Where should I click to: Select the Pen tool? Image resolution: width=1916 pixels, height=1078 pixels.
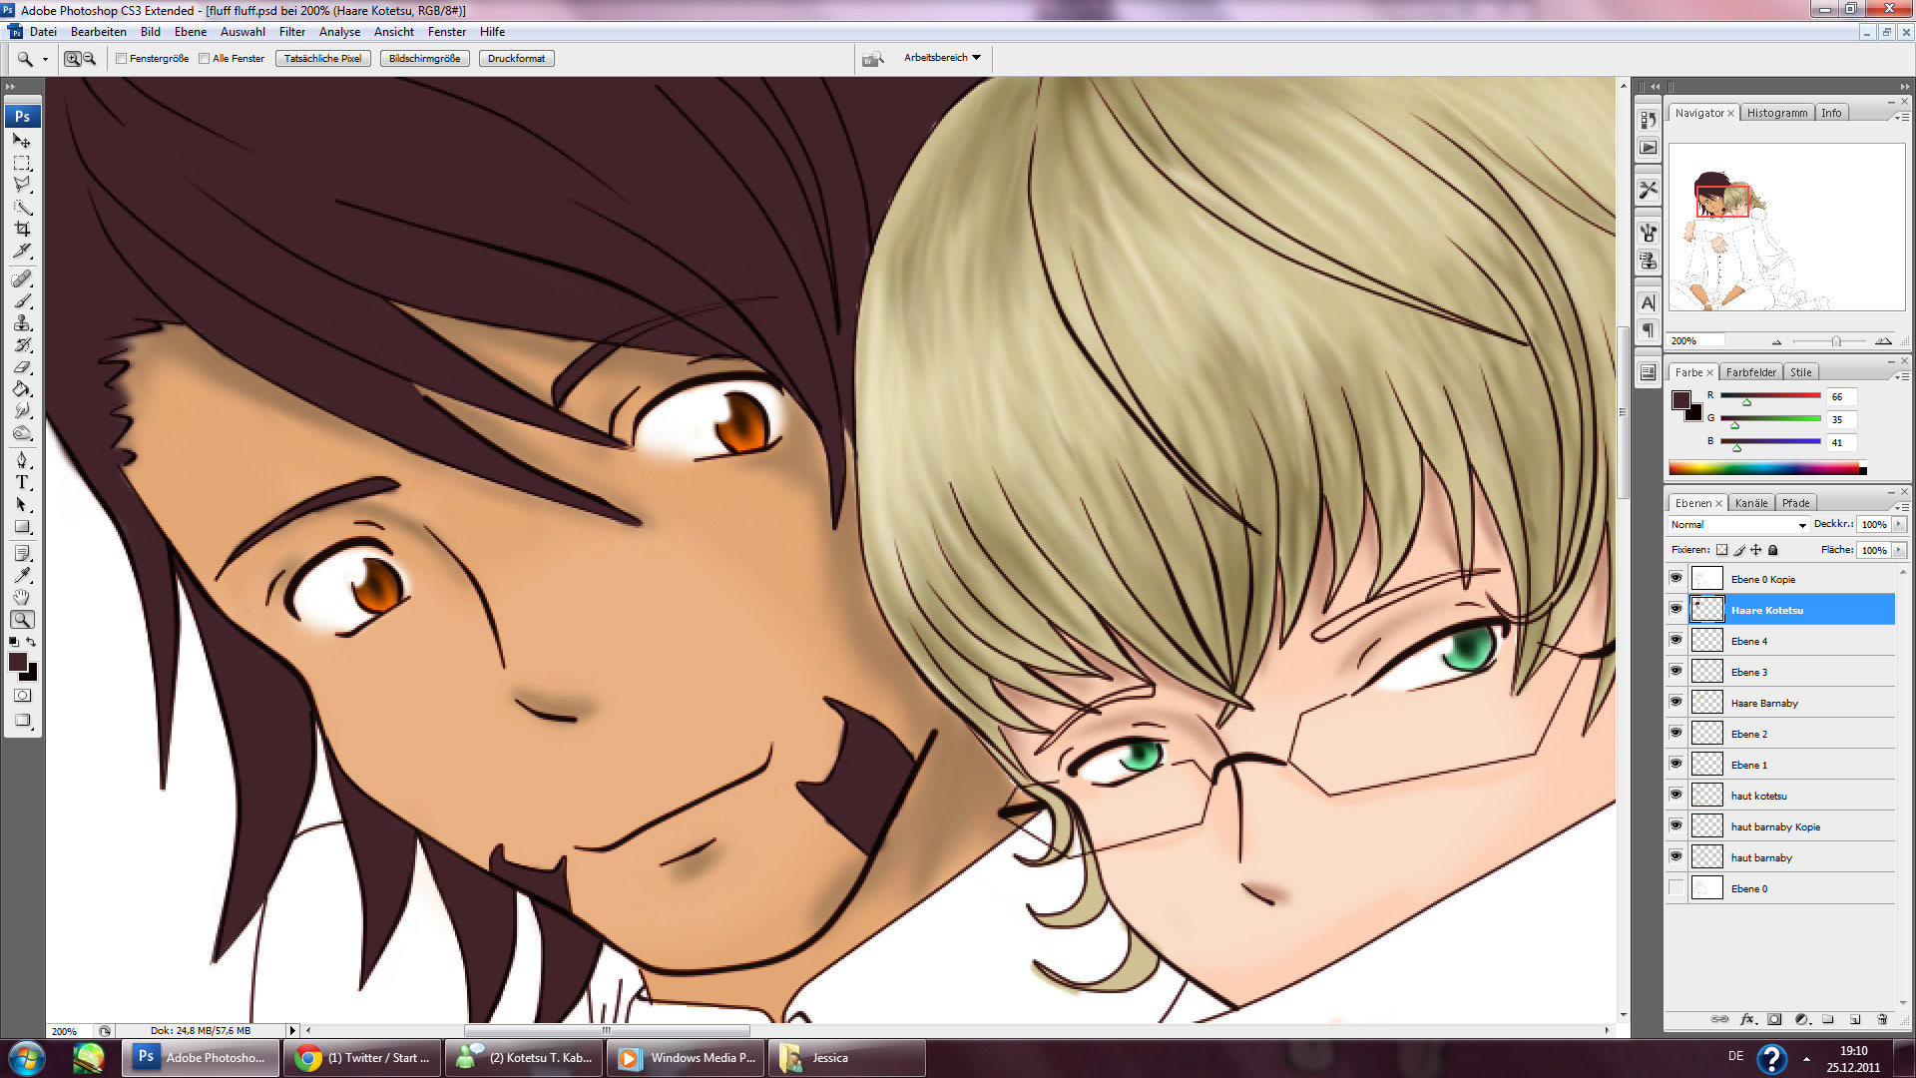(x=22, y=460)
